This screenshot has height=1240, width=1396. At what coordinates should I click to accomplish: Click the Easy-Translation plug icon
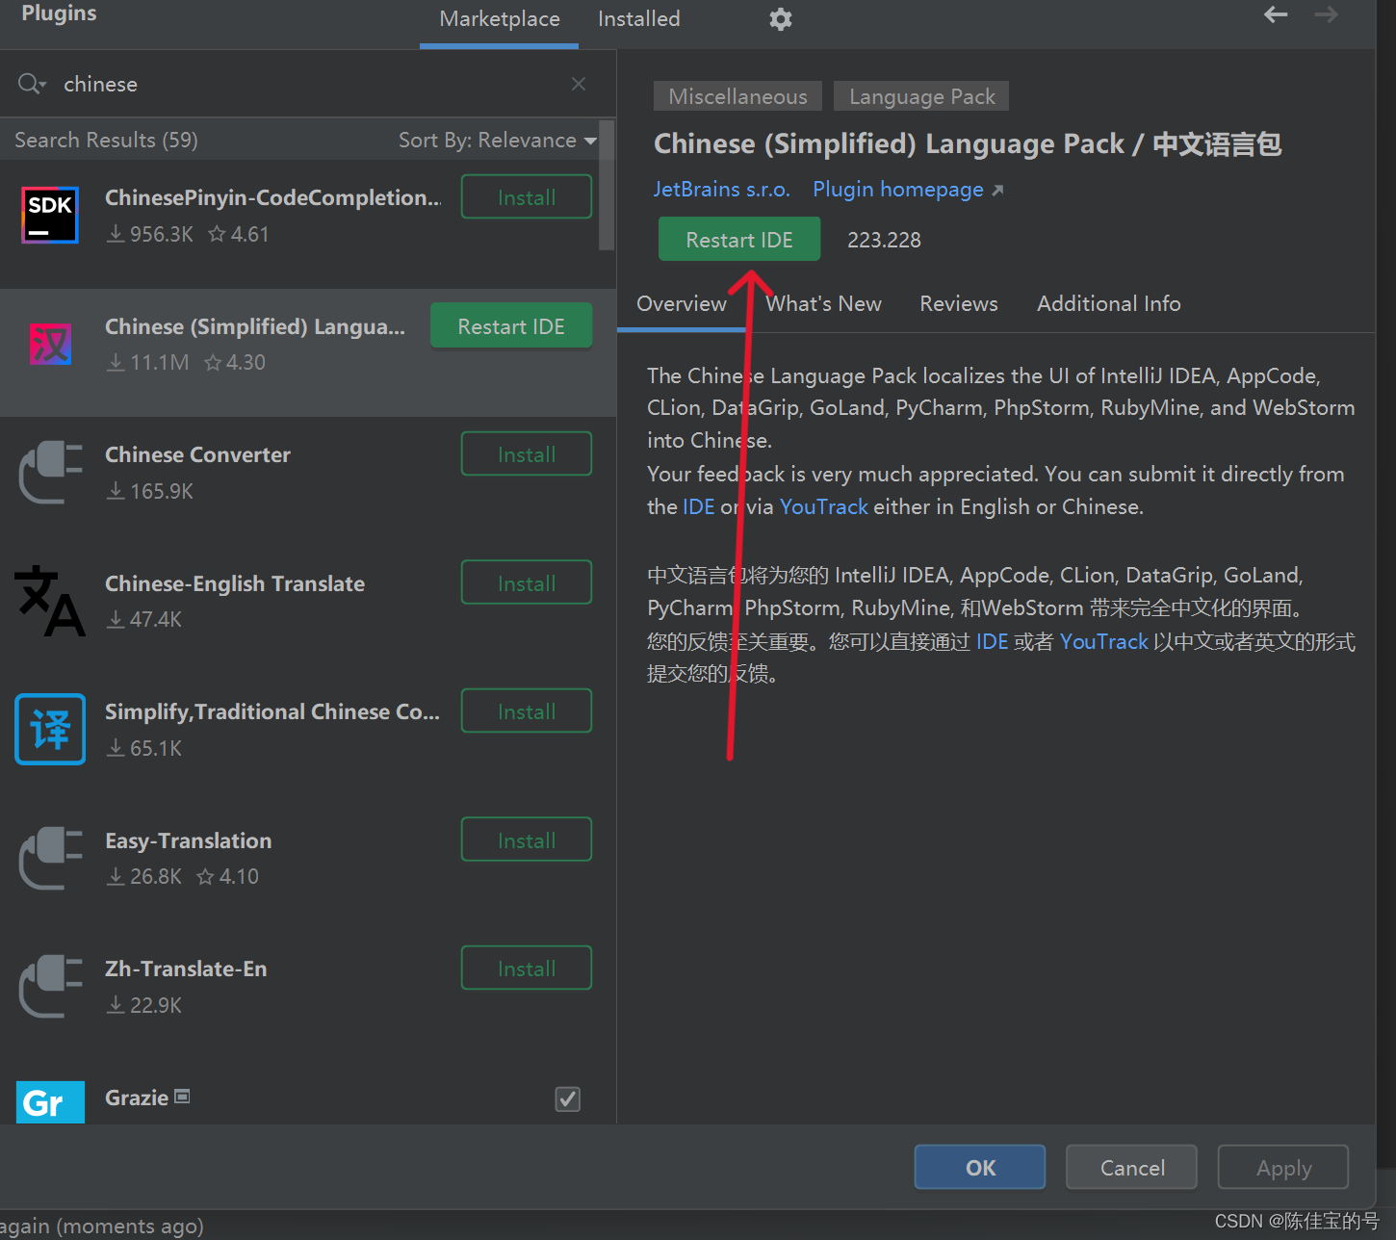tap(50, 858)
